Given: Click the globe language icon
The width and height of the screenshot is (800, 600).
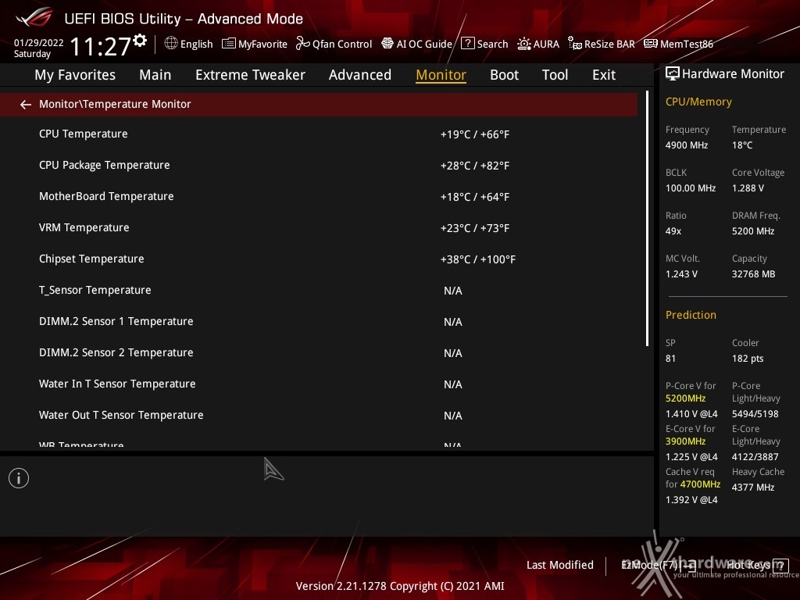Looking at the screenshot, I should point(171,44).
